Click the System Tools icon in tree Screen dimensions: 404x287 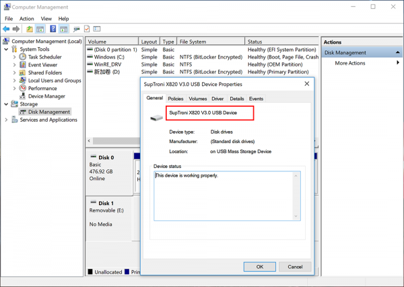(x=14, y=49)
